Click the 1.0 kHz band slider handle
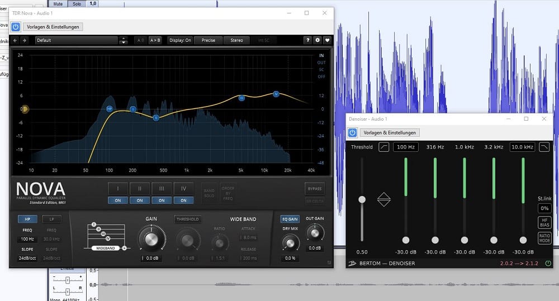 click(x=464, y=240)
